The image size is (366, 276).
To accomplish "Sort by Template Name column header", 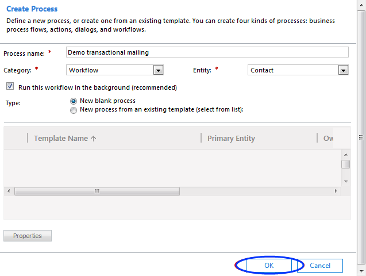I will pyautogui.click(x=61, y=139).
